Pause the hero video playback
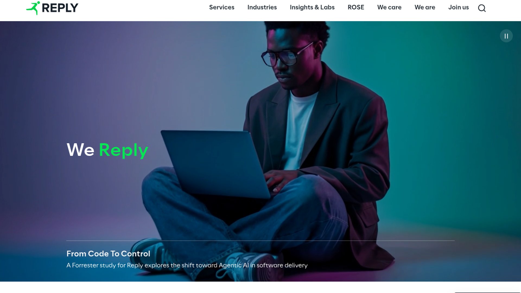Screen dimensions: 521x293 coord(506,36)
